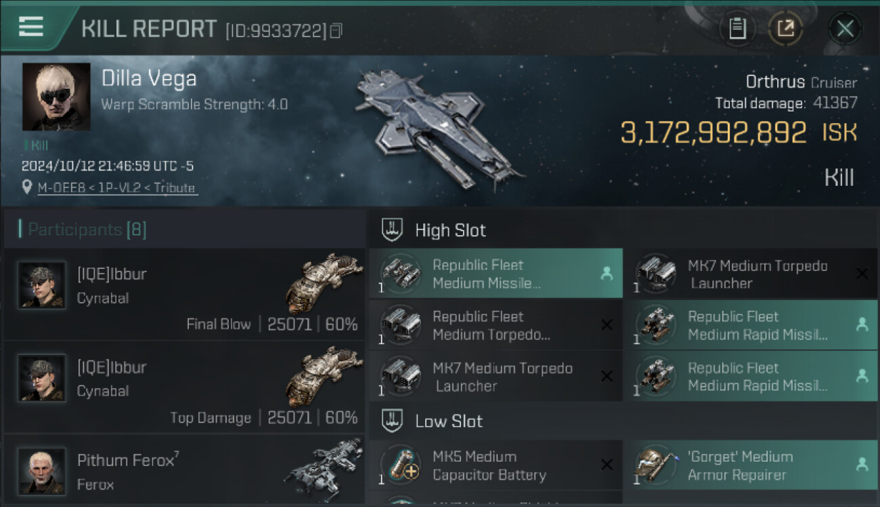The width and height of the screenshot is (880, 507).
Task: Tap the MK5 Medium Capacitor Battery icon
Action: (x=400, y=465)
